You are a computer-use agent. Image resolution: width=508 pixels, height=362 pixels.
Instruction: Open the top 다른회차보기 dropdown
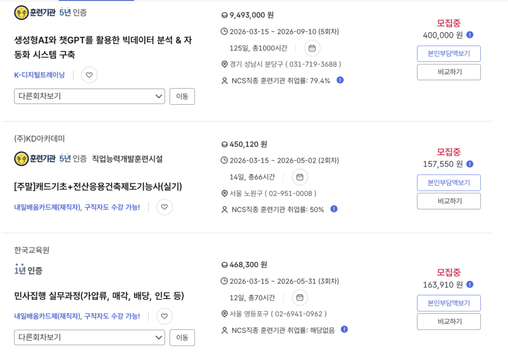pos(89,96)
